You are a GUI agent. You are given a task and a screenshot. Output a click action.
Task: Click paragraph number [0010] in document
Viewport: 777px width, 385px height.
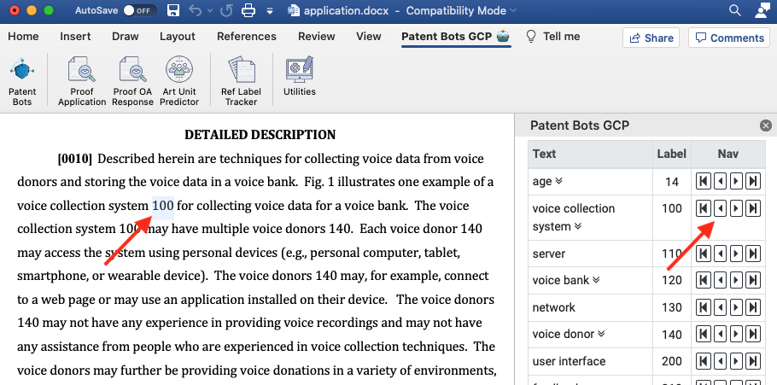(75, 159)
